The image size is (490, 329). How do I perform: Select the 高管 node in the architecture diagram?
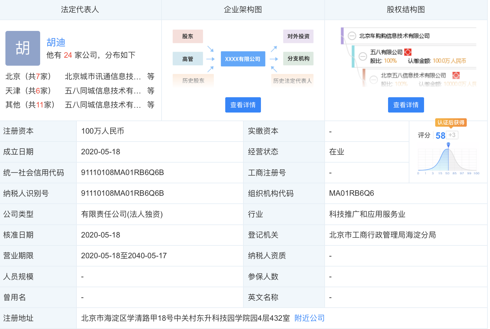(188, 58)
